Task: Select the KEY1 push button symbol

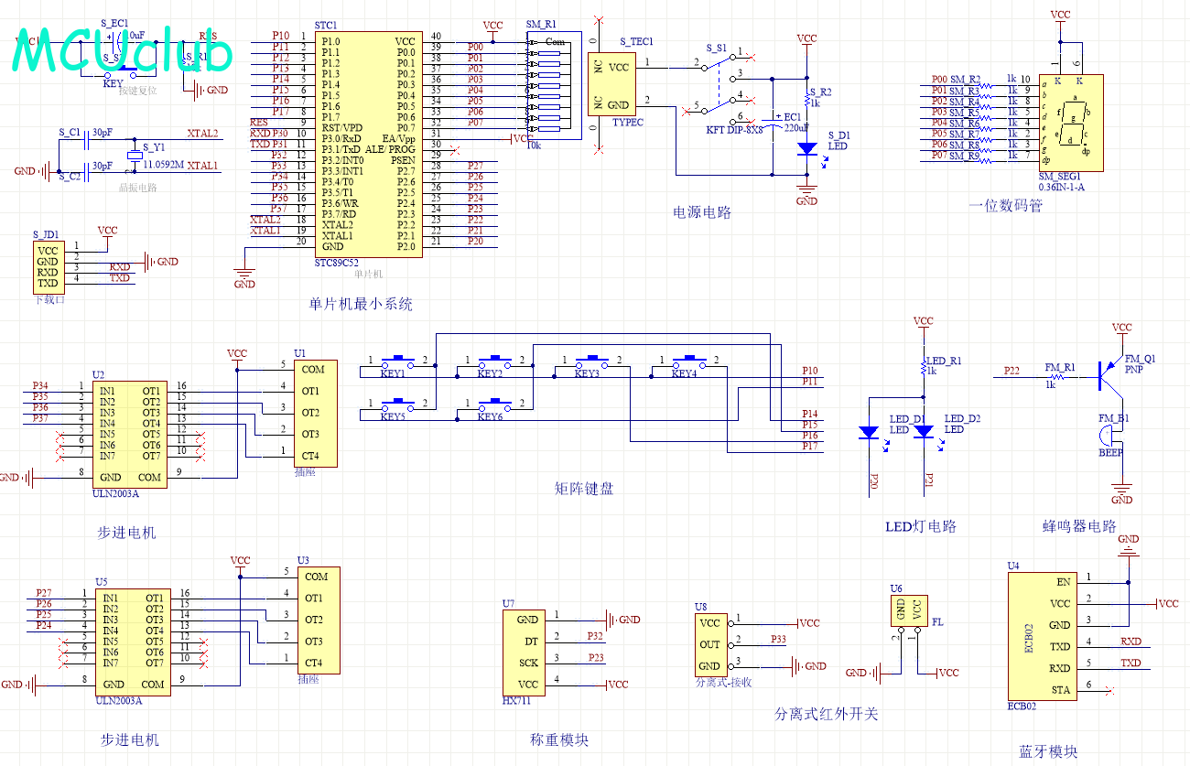Action: coord(398,363)
